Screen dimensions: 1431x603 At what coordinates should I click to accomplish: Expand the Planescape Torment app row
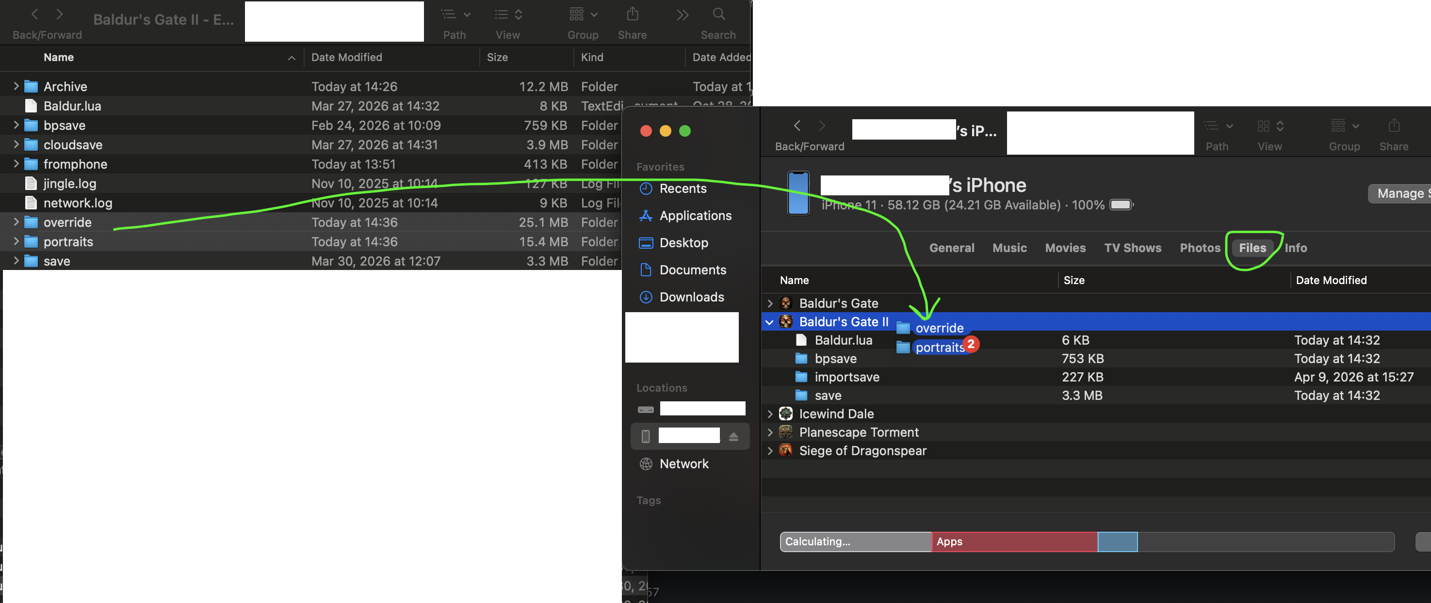(x=770, y=432)
